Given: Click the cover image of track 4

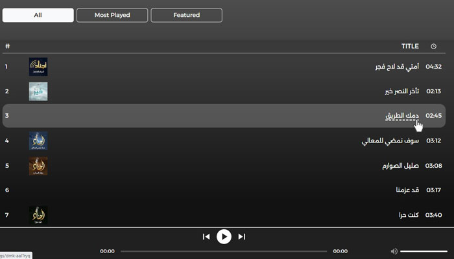Looking at the screenshot, I should [x=38, y=141].
